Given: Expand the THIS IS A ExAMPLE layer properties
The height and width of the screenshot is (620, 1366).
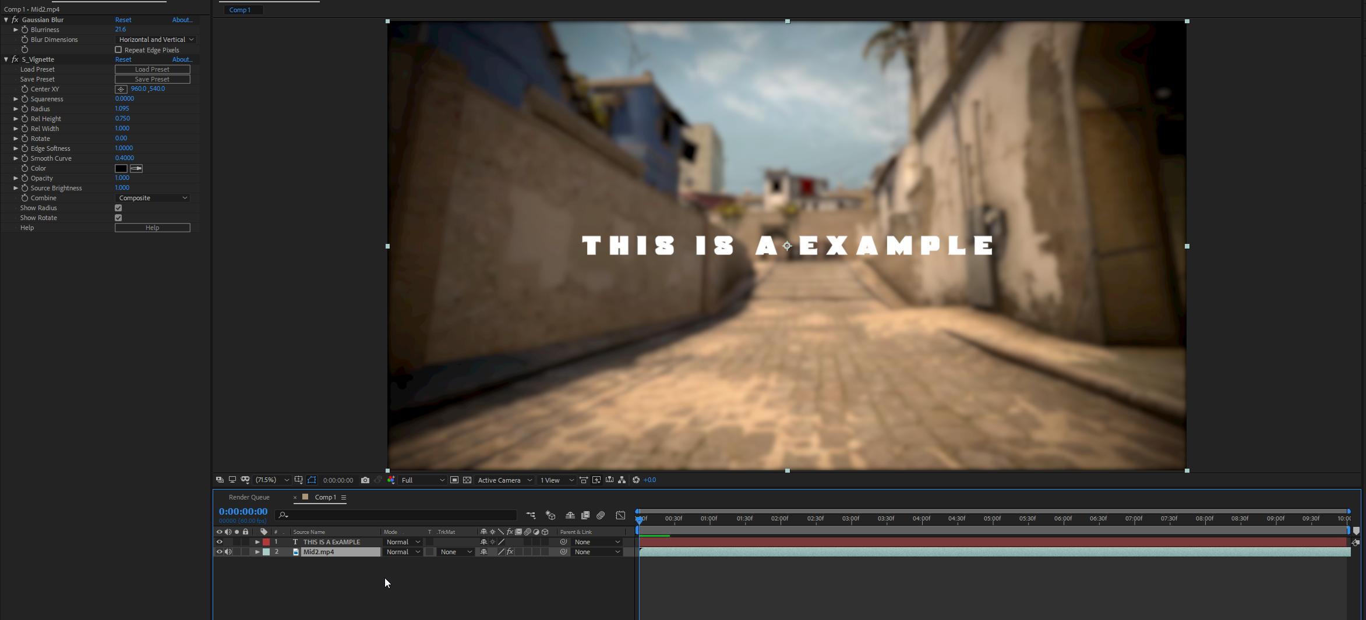Looking at the screenshot, I should (257, 542).
